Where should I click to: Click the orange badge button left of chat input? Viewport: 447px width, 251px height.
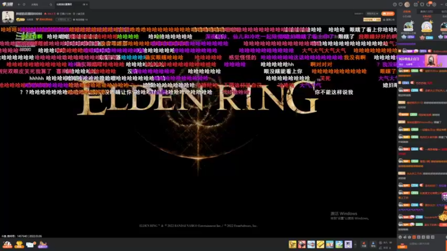tap(402, 245)
